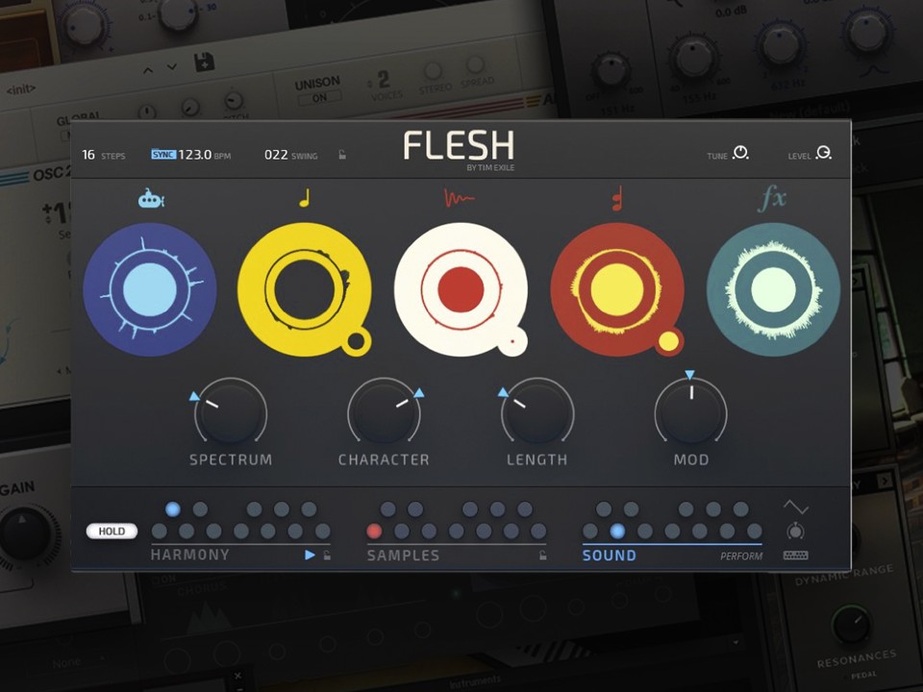The width and height of the screenshot is (923, 692).
Task: Click the 123.0 BPM tempo value
Action: [195, 155]
